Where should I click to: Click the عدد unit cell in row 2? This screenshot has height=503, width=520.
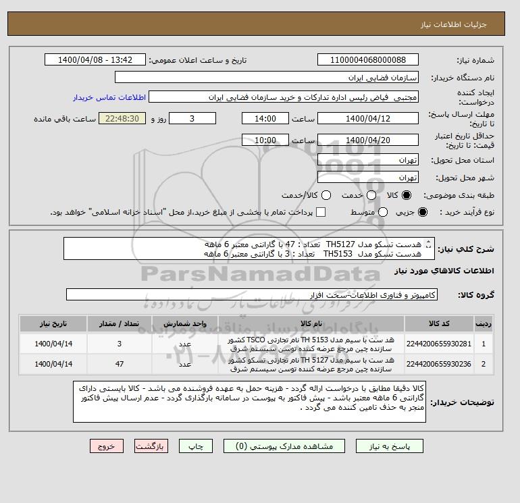185,364
